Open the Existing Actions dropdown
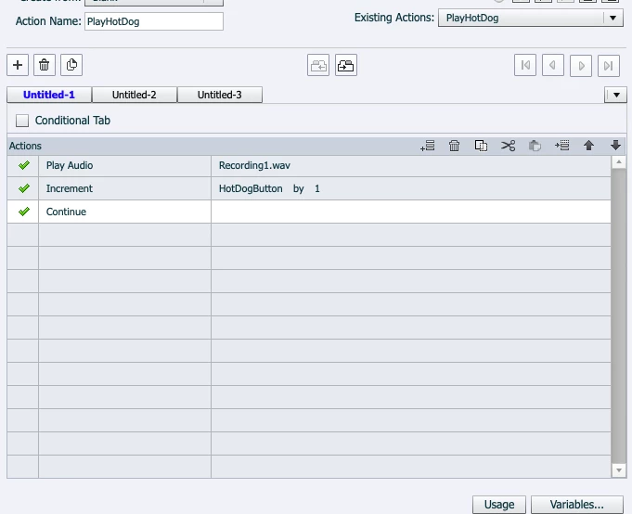 531,19
